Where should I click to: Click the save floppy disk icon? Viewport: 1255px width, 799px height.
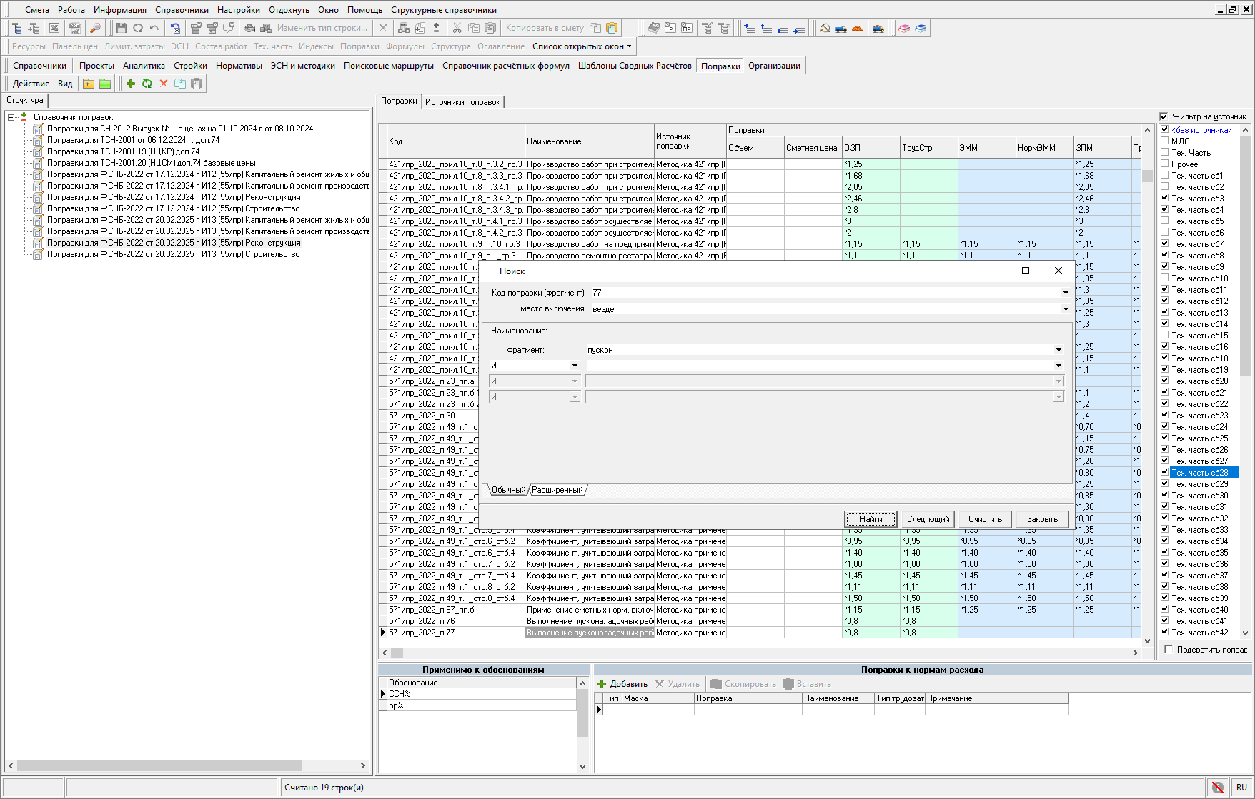tap(121, 28)
